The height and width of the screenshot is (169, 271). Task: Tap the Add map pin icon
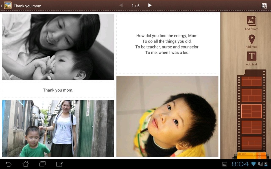point(252,39)
